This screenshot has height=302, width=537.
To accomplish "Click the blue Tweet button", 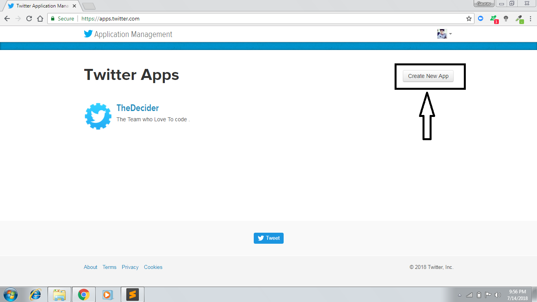I will [269, 238].
